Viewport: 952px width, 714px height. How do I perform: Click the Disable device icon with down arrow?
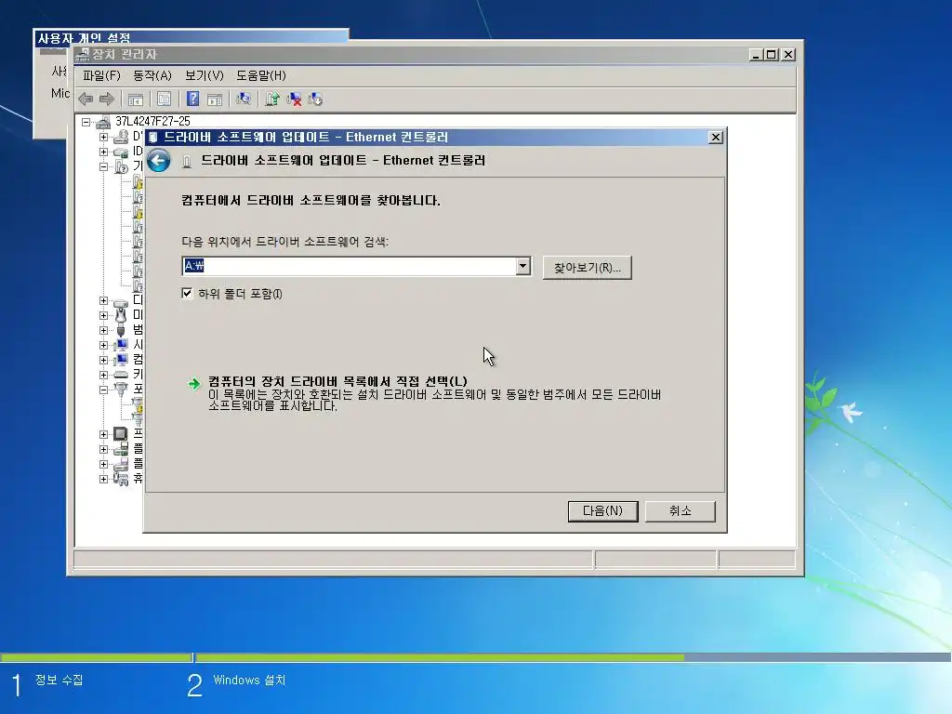click(x=316, y=99)
